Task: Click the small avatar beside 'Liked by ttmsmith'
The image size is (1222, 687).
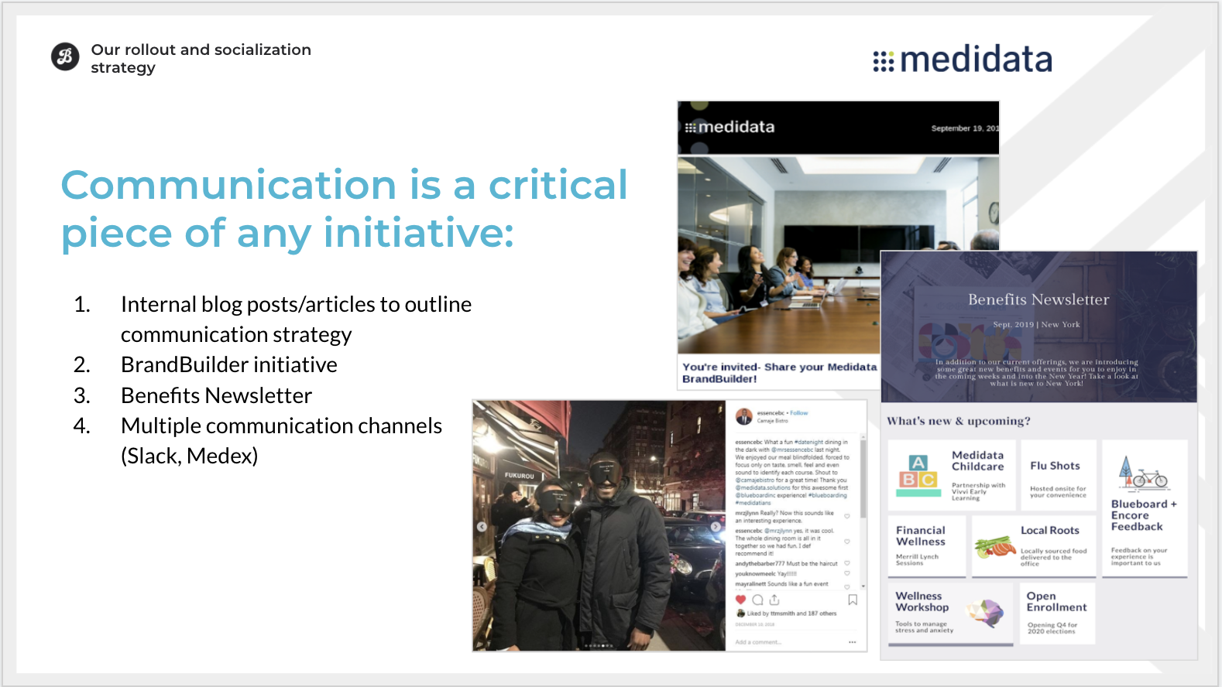Action: pos(741,614)
